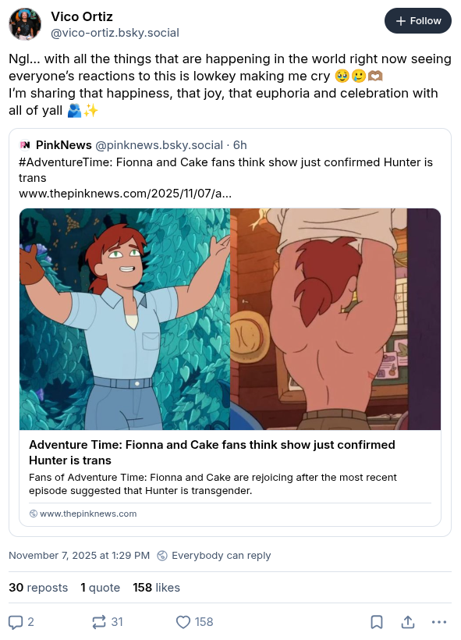Open Vico Ortiz's profile avatar

[25, 24]
